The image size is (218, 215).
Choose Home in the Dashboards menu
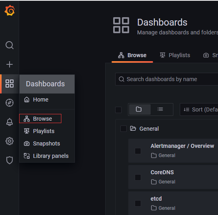(47, 100)
